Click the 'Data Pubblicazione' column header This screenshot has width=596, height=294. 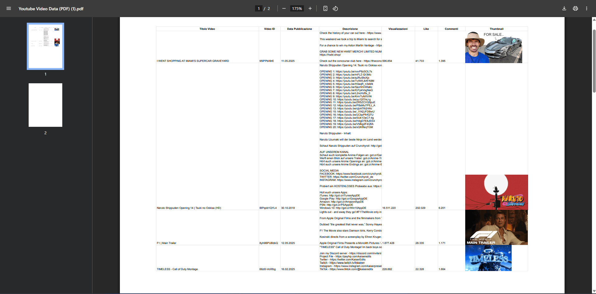click(299, 29)
